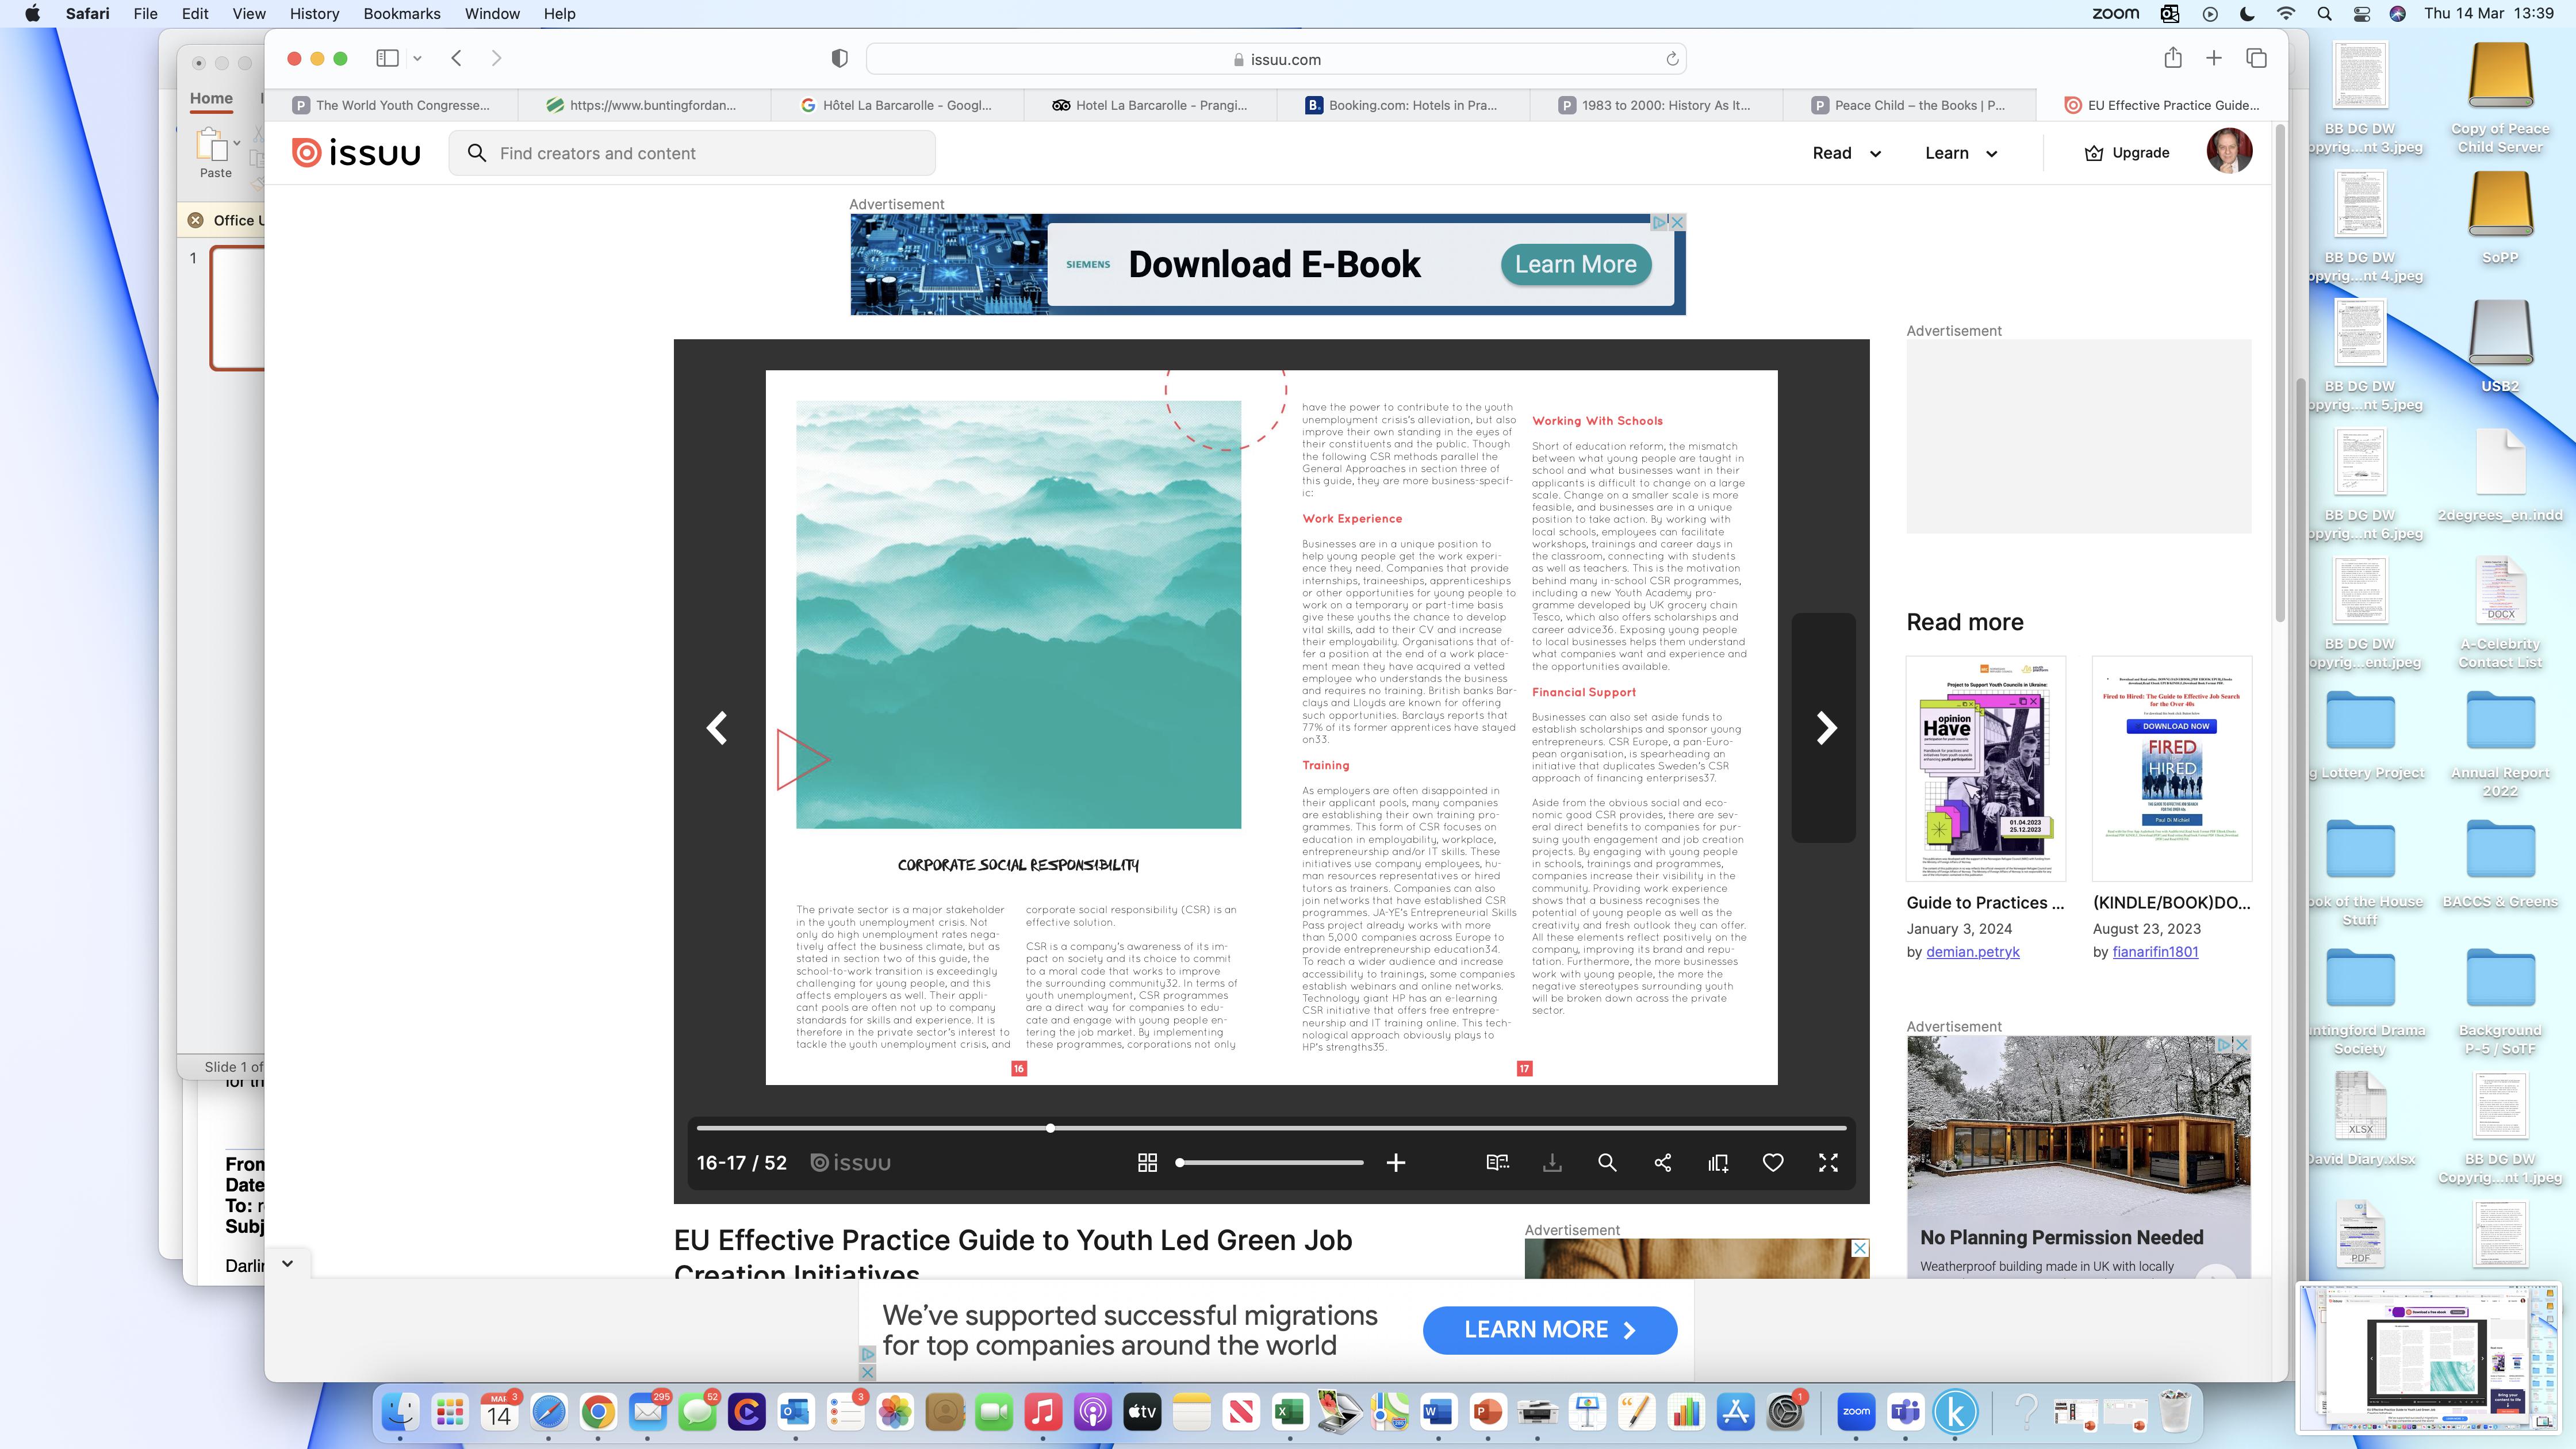The image size is (2576, 1449).
Task: Open the reader text mode icon
Action: click(x=1497, y=1163)
